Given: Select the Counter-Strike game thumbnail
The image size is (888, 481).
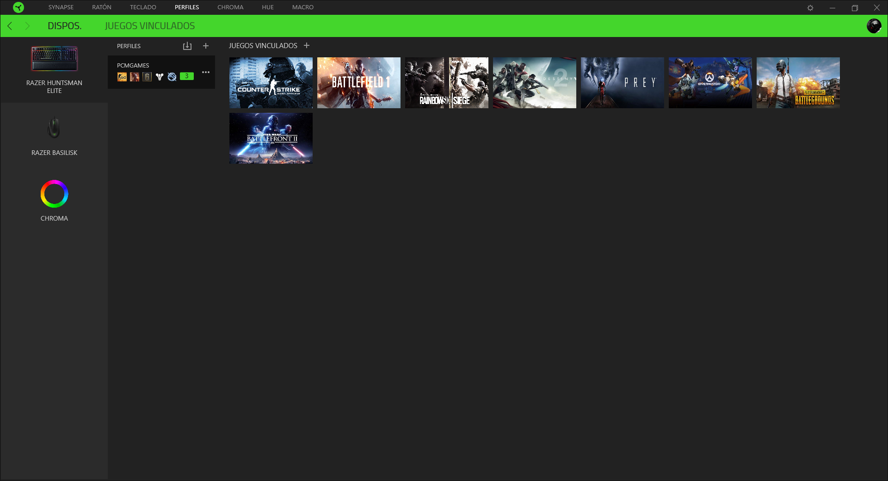Looking at the screenshot, I should pyautogui.click(x=271, y=83).
